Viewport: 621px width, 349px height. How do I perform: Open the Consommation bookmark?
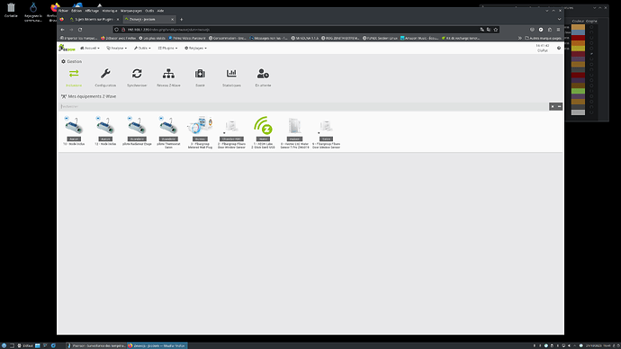point(228,38)
